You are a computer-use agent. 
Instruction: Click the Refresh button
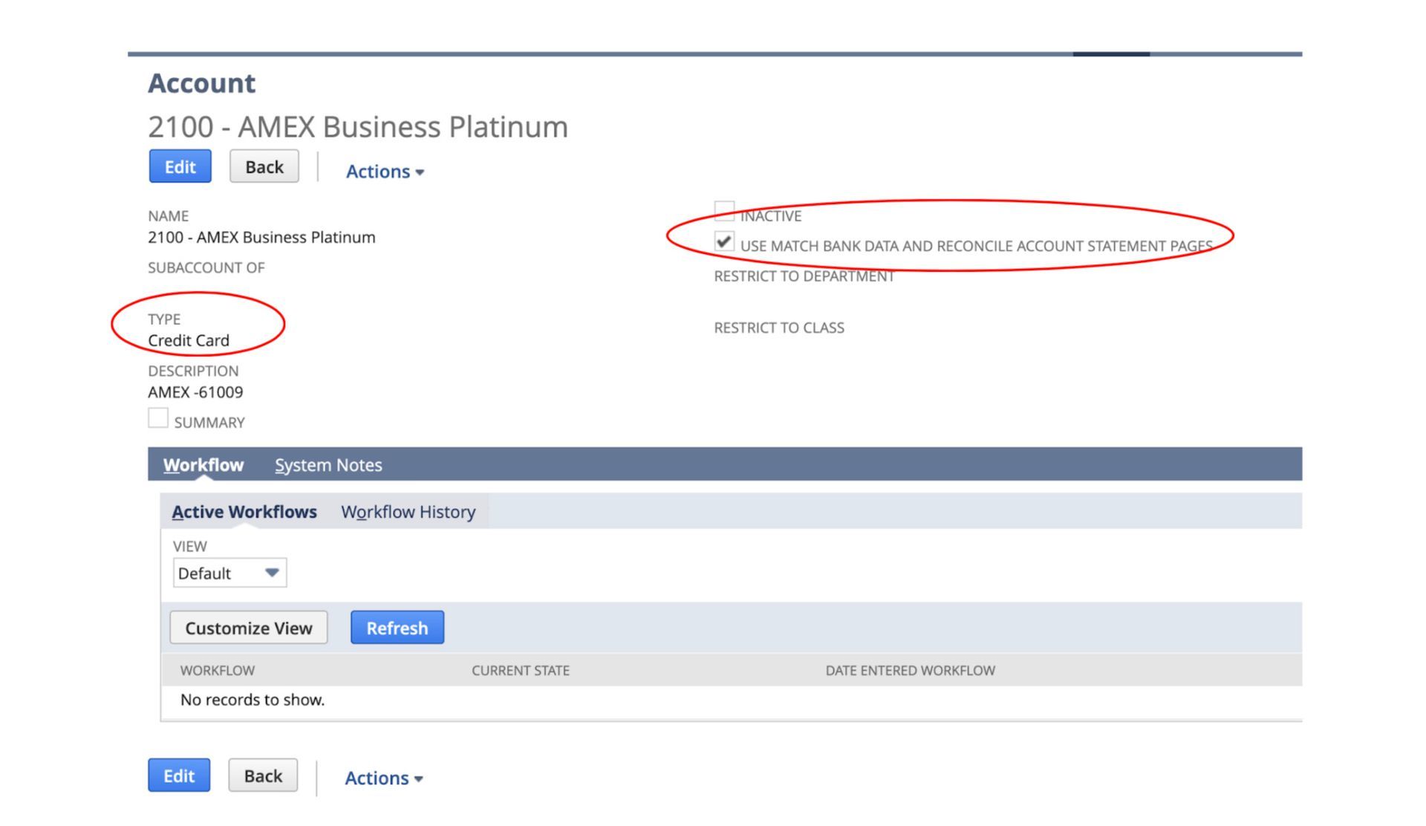[x=397, y=628]
